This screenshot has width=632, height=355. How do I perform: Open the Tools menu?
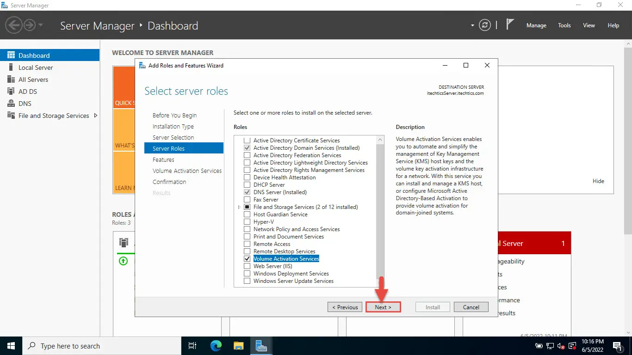click(564, 25)
